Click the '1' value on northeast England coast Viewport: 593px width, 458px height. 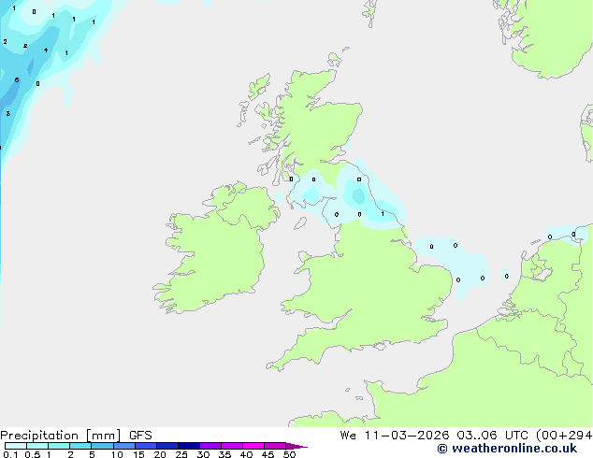click(x=383, y=214)
